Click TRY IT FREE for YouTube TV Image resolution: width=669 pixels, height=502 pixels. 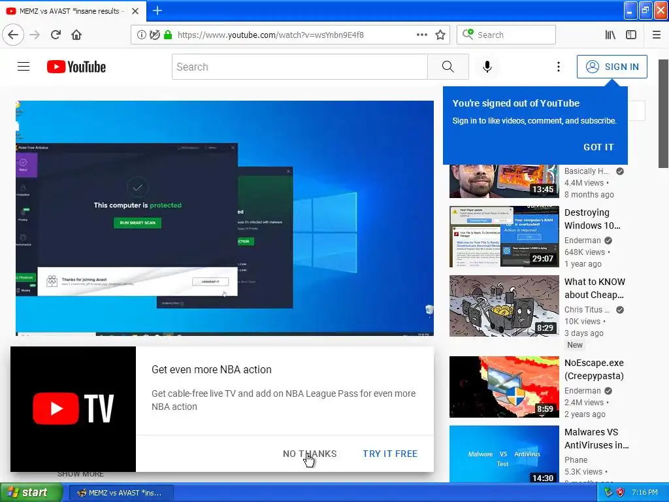390,454
